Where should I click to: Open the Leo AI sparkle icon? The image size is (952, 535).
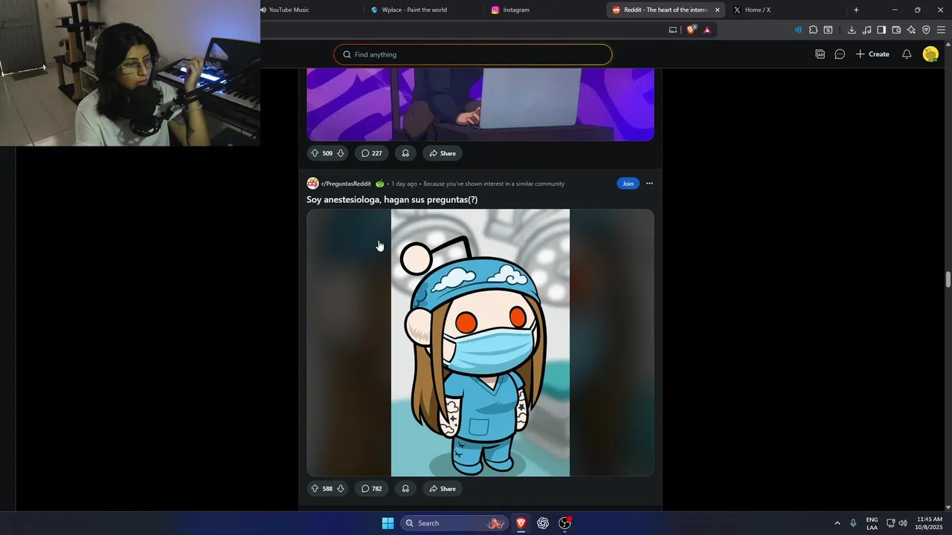911,30
